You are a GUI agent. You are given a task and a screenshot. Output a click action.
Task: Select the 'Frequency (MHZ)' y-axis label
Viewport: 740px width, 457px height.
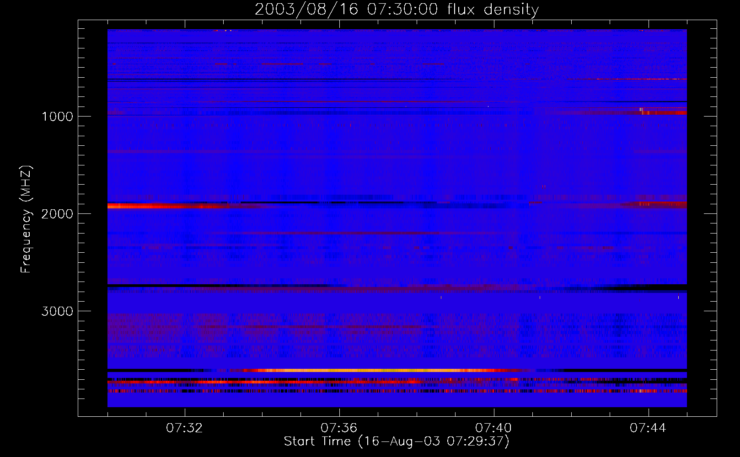[x=26, y=219]
